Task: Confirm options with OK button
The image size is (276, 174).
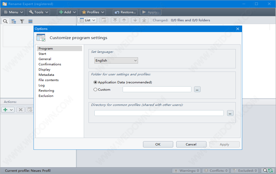Action: 158,144
